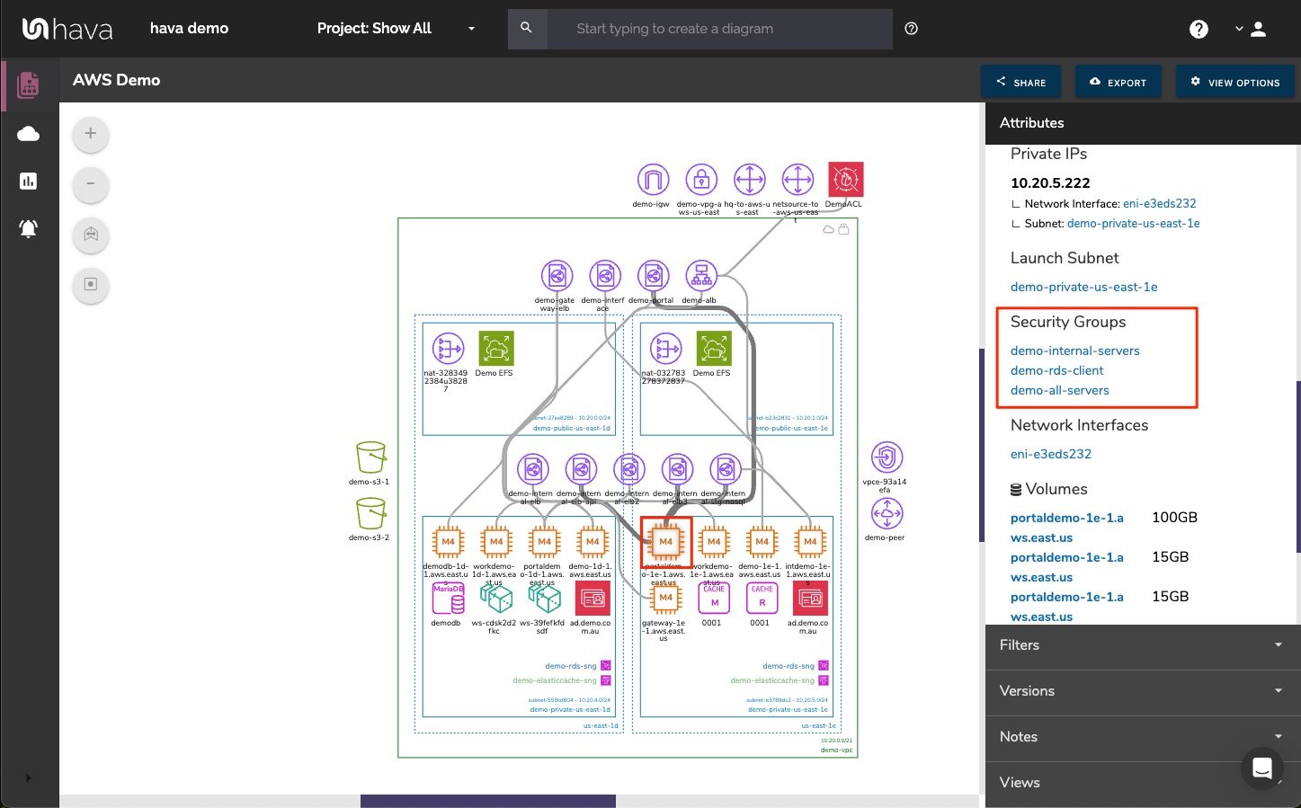Screen dimensions: 1301x808
Task: Expand the Notes section
Action: tap(1142, 737)
